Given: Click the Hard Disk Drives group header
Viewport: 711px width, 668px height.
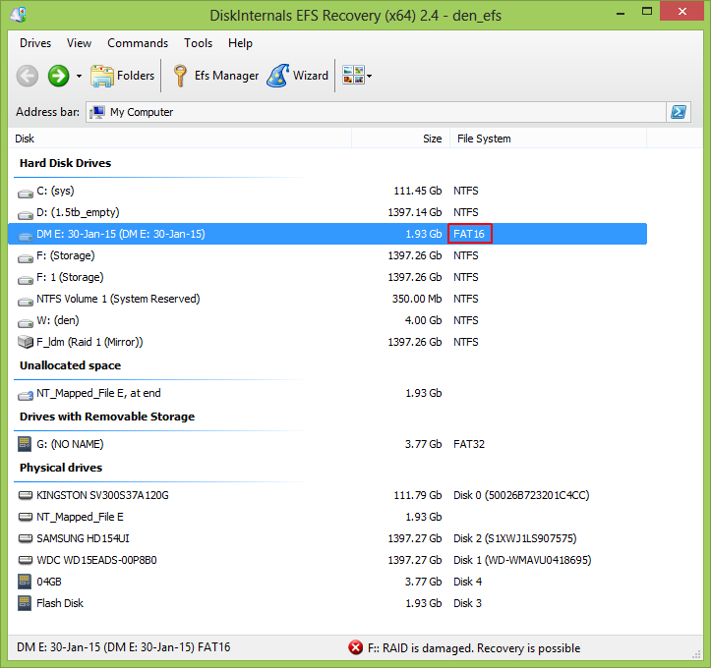Looking at the screenshot, I should point(65,163).
